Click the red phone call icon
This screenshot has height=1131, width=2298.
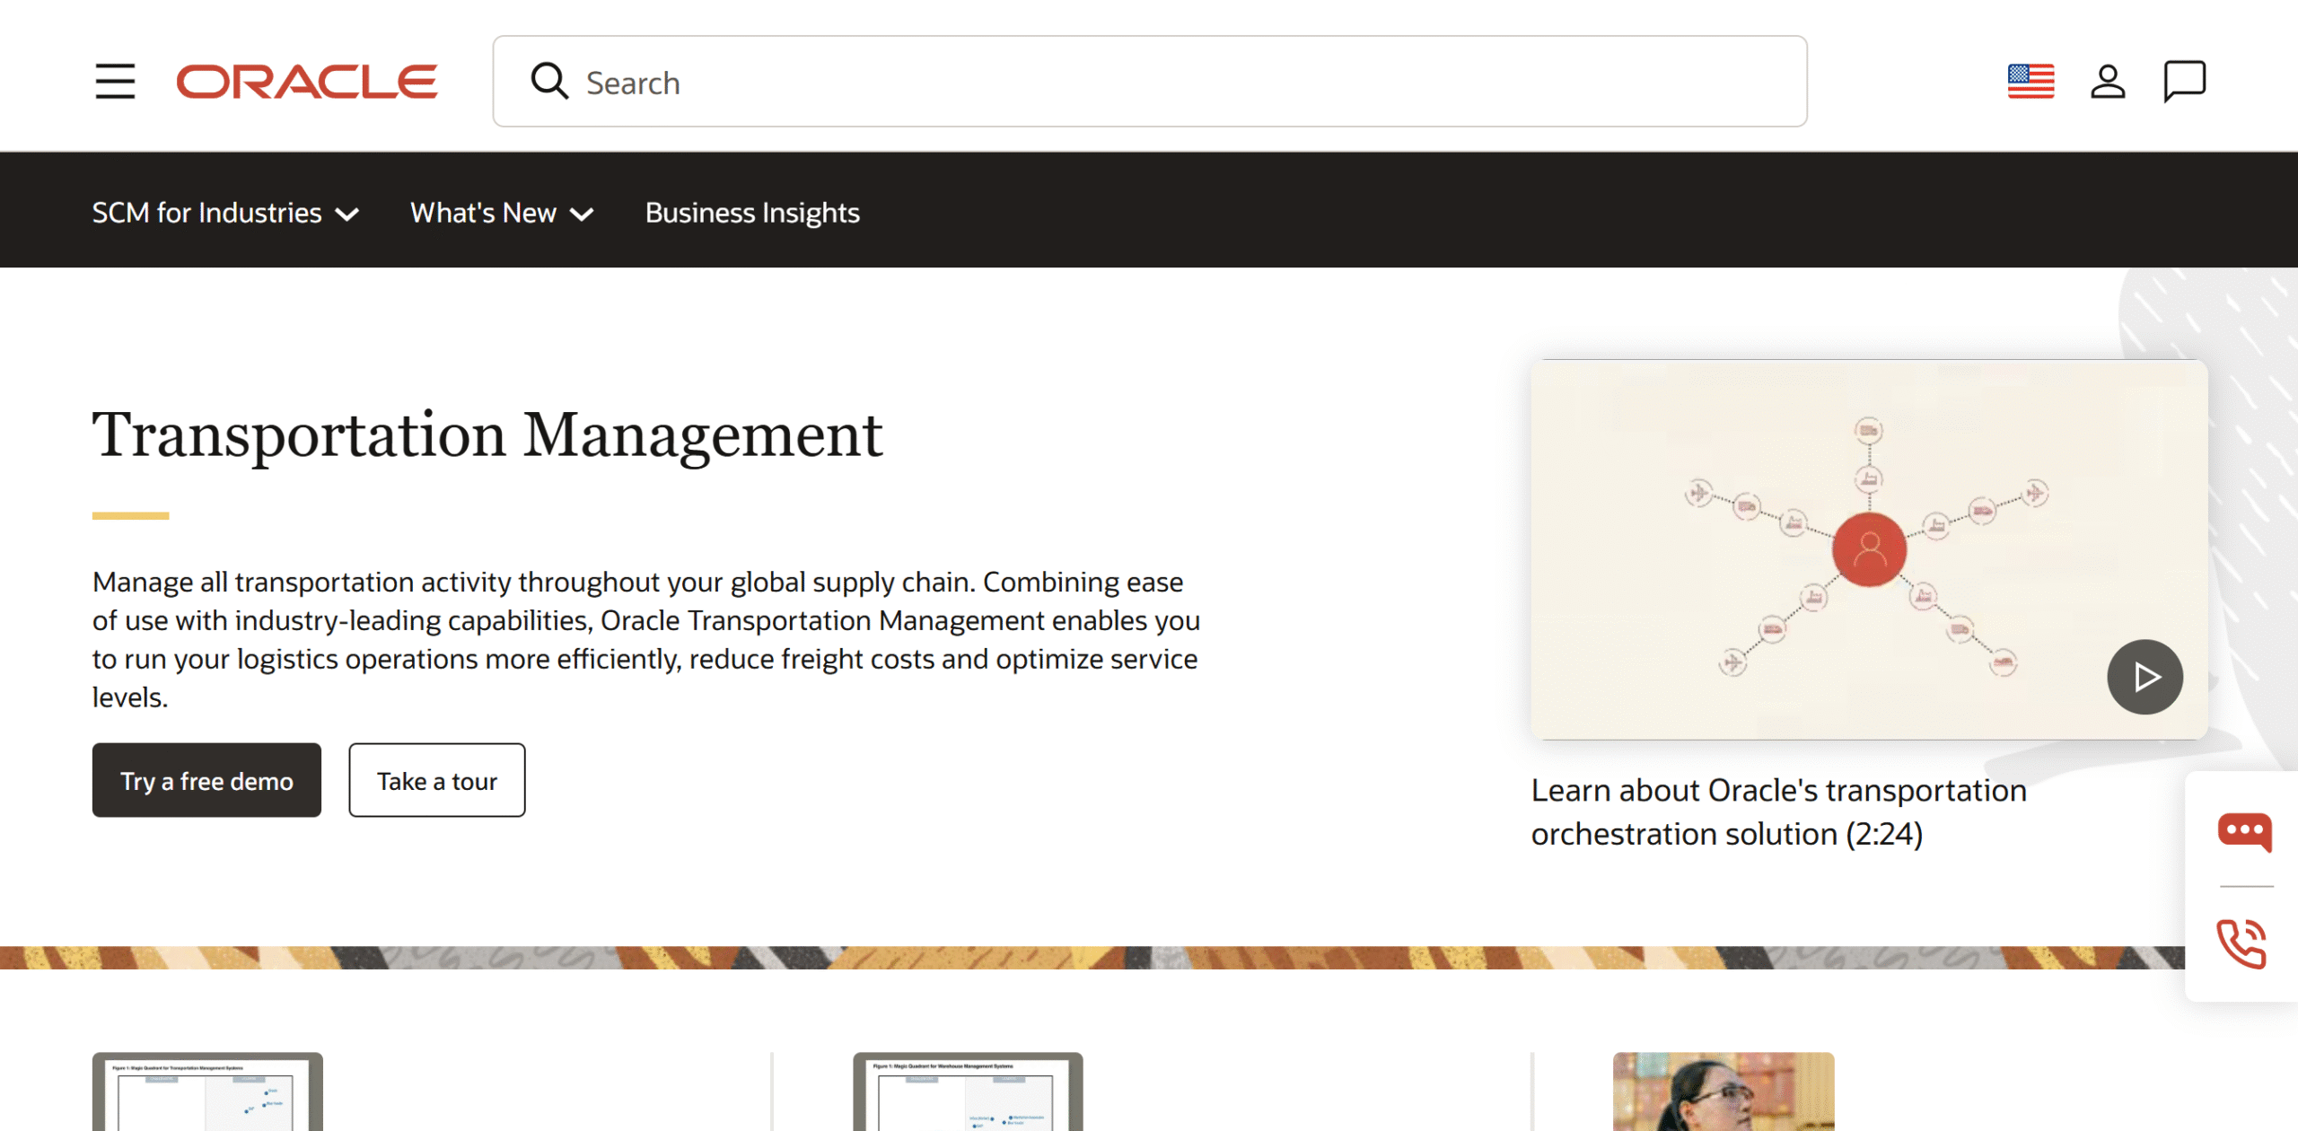tap(2242, 943)
